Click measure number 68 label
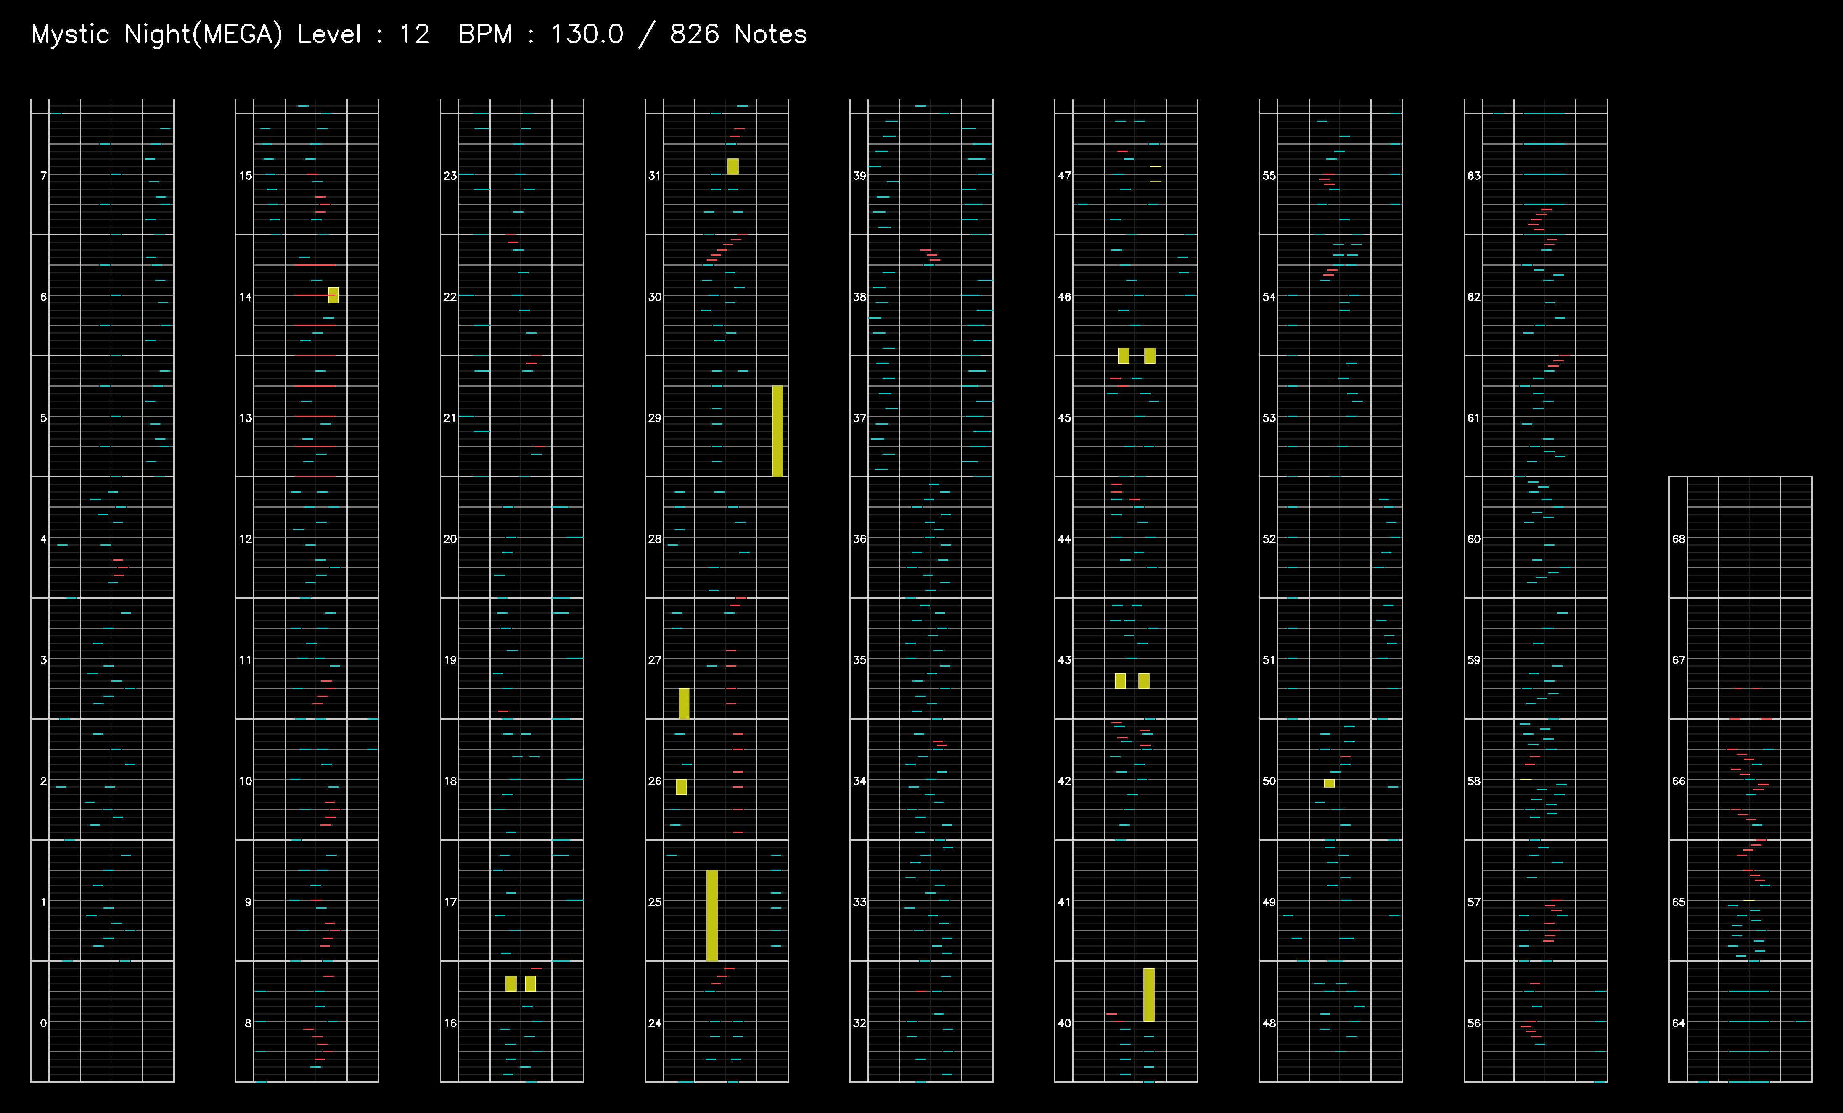This screenshot has height=1113, width=1843. tap(1679, 538)
